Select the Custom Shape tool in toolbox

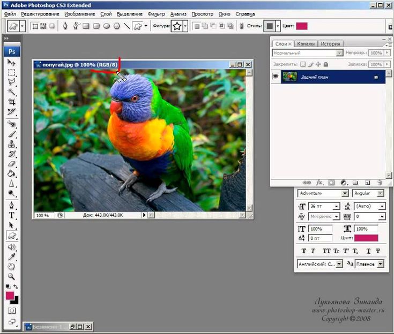pyautogui.click(x=12, y=236)
